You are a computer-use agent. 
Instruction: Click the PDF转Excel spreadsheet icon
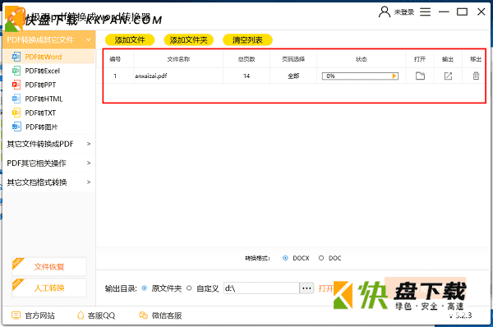pyautogui.click(x=16, y=71)
